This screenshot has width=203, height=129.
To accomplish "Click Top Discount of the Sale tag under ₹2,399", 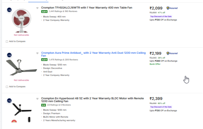I will (x=161, y=107).
